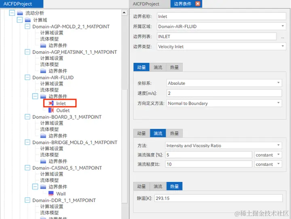Select 动量 tab in first tab group
The height and width of the screenshot is (219, 291).
[141, 67]
